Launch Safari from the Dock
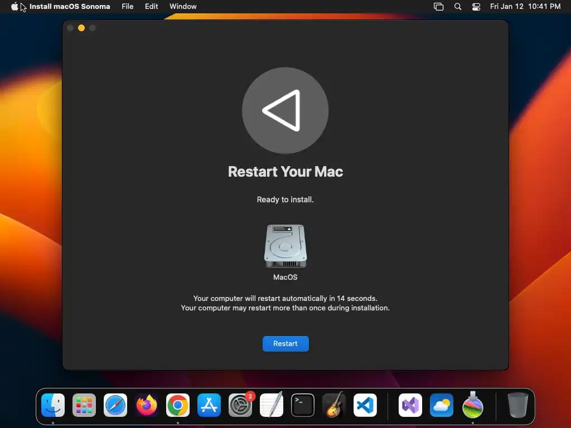571x428 pixels. tap(115, 405)
